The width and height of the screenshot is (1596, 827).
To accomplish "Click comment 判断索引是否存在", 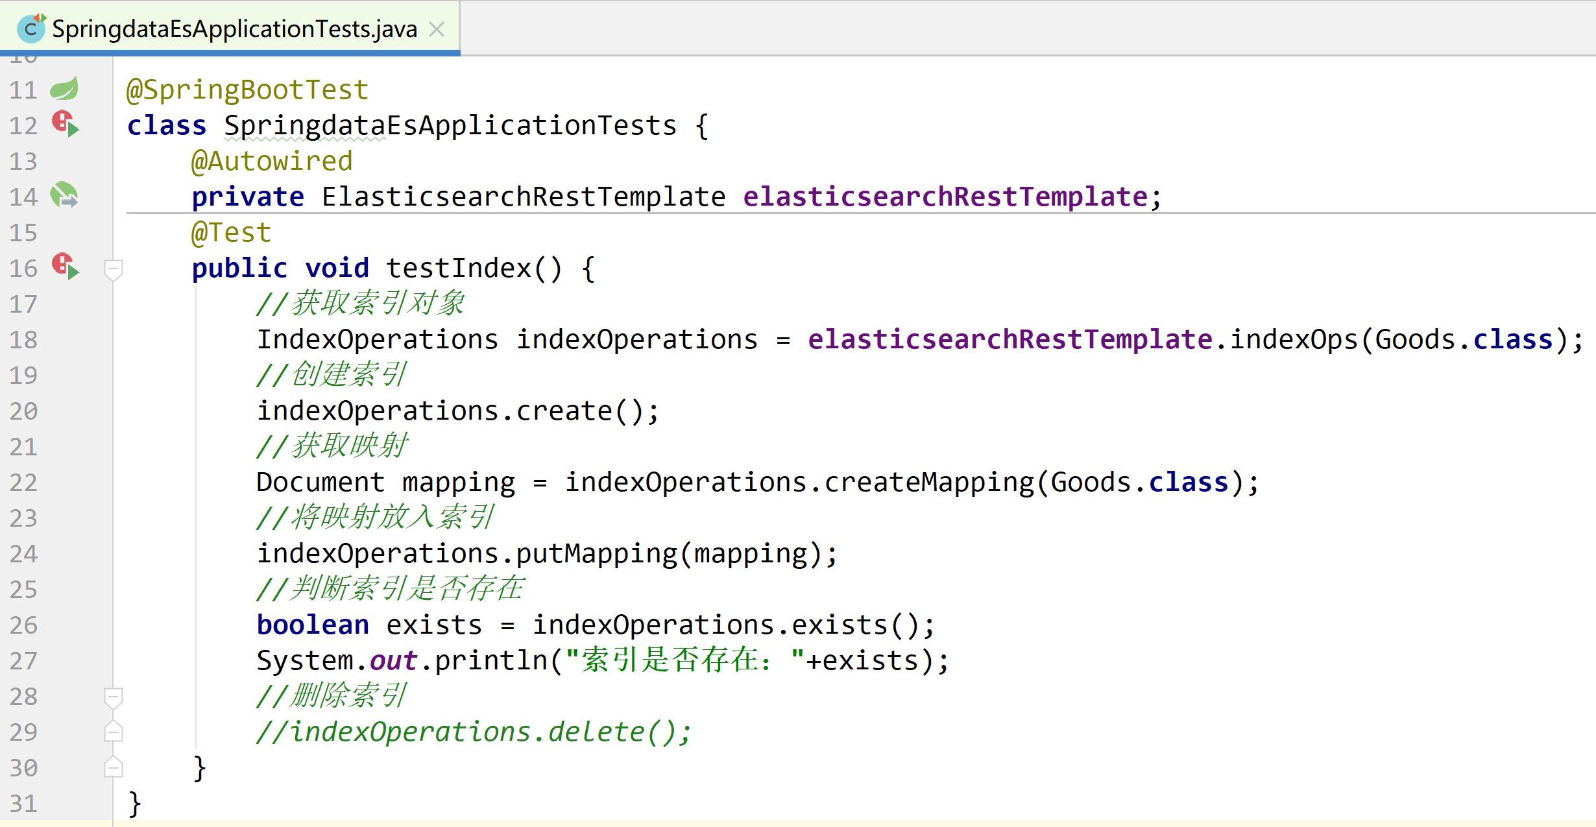I will click(390, 588).
